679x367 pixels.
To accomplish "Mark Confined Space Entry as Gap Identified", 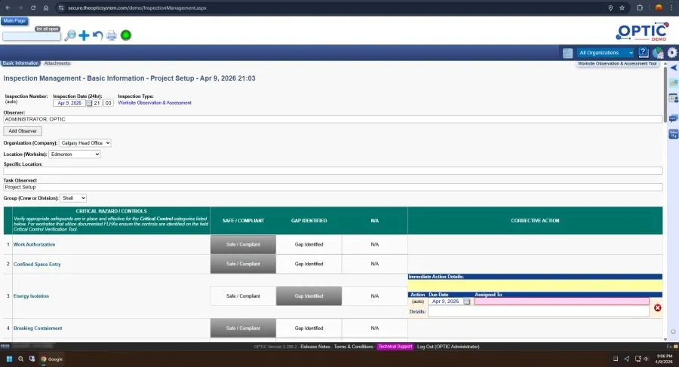I will coord(309,264).
